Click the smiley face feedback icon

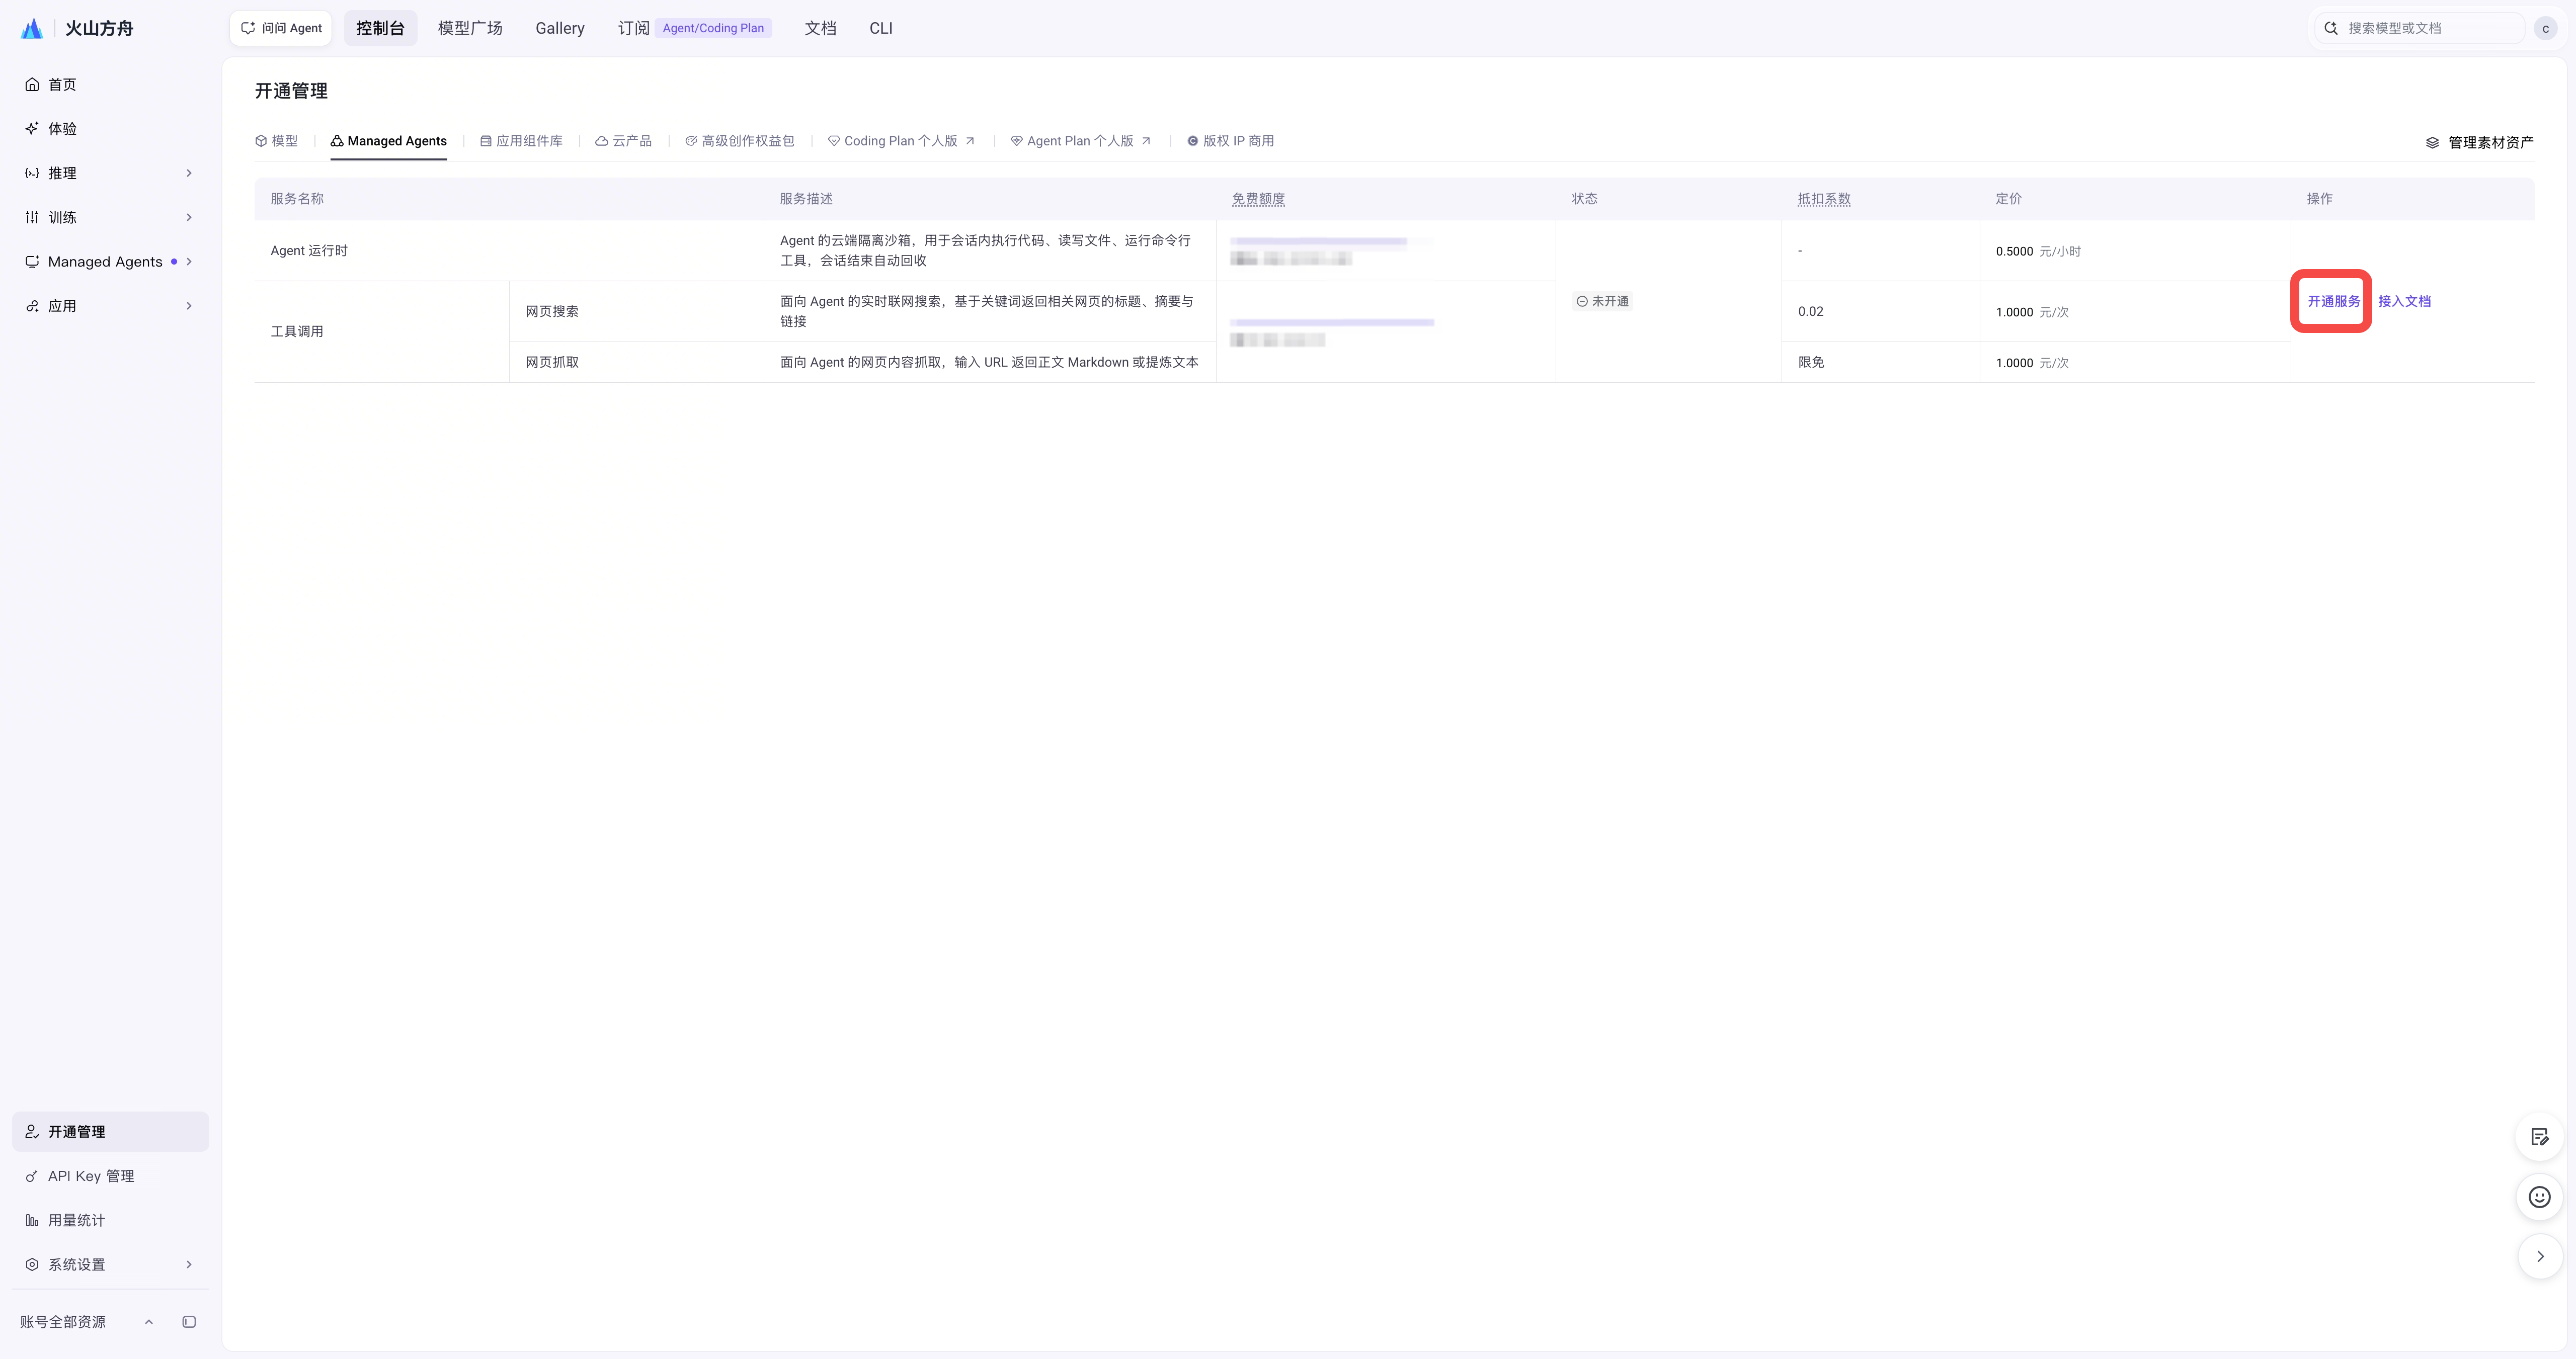2539,1197
